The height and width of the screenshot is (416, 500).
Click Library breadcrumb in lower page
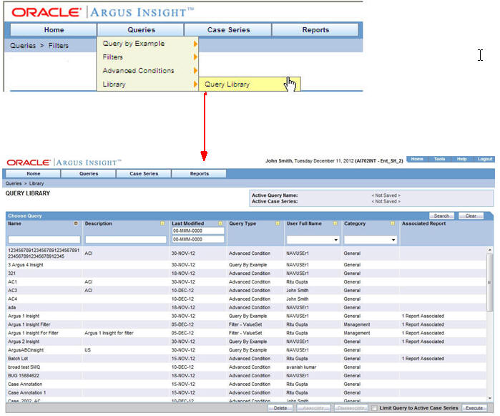[x=36, y=183]
